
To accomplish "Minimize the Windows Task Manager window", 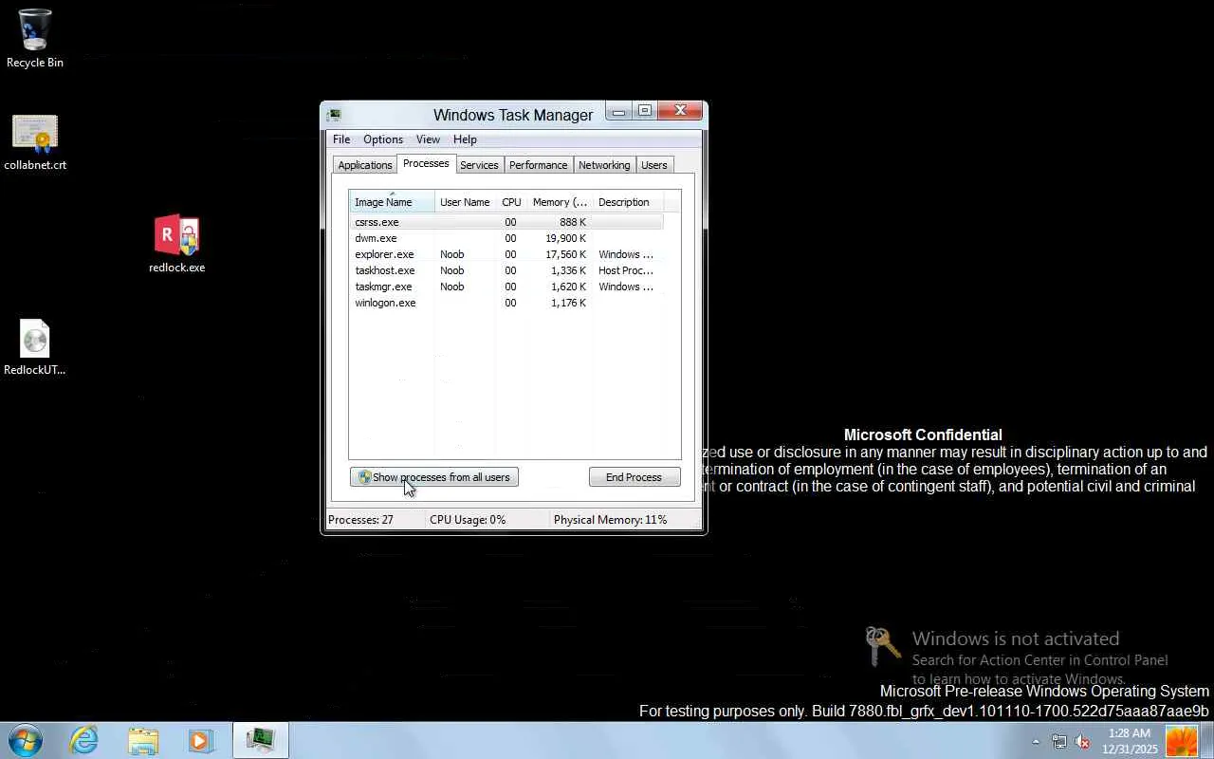I will [618, 112].
